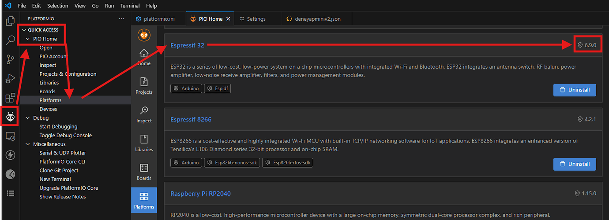609x220 pixels.
Task: Click Esp8266-nonos-sdk framework tag
Action: click(x=232, y=163)
